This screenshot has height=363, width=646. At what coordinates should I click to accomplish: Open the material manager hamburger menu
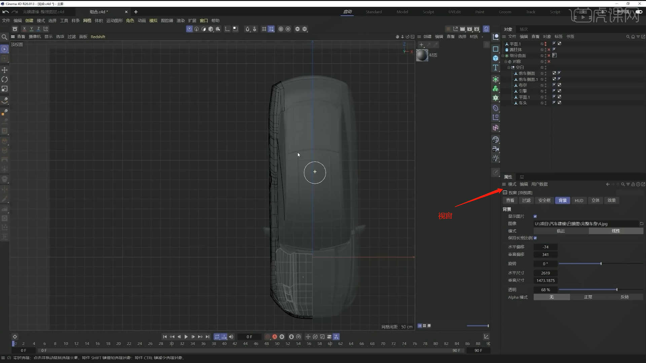click(419, 37)
